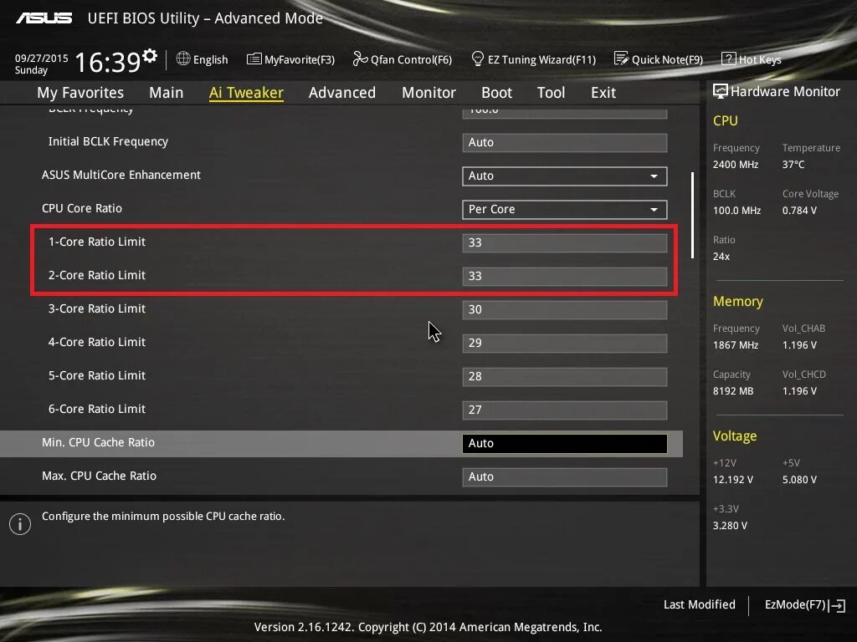The width and height of the screenshot is (857, 642).
Task: Click the Qfan Control fan icon
Action: click(360, 59)
